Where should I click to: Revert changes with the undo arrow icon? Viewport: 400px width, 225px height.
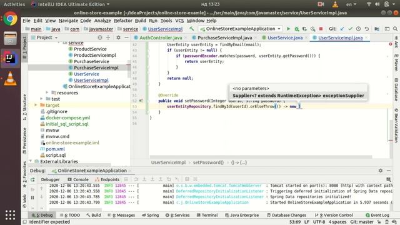(x=367, y=29)
